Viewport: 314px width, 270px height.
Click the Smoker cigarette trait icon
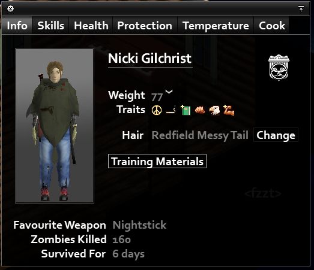click(171, 110)
